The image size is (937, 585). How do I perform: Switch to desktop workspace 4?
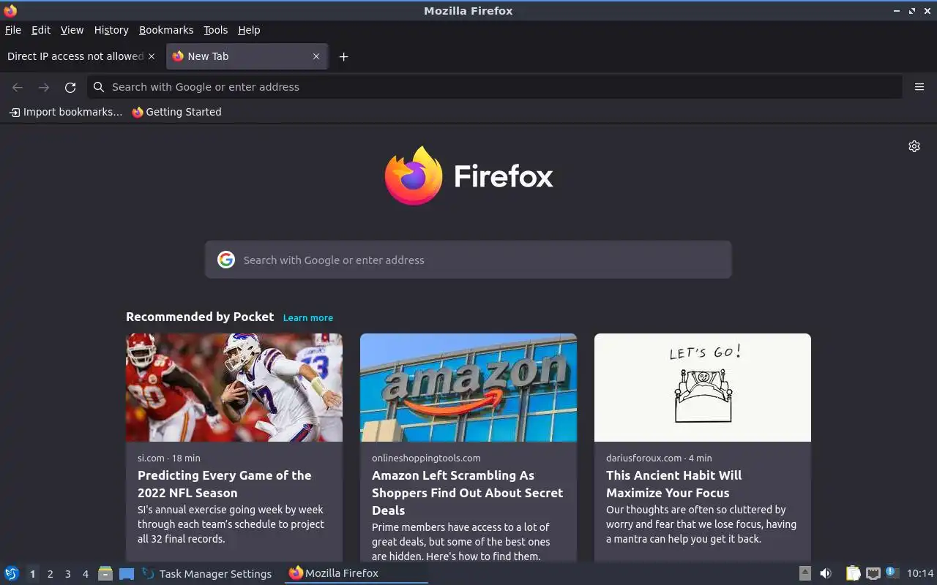[x=85, y=574]
